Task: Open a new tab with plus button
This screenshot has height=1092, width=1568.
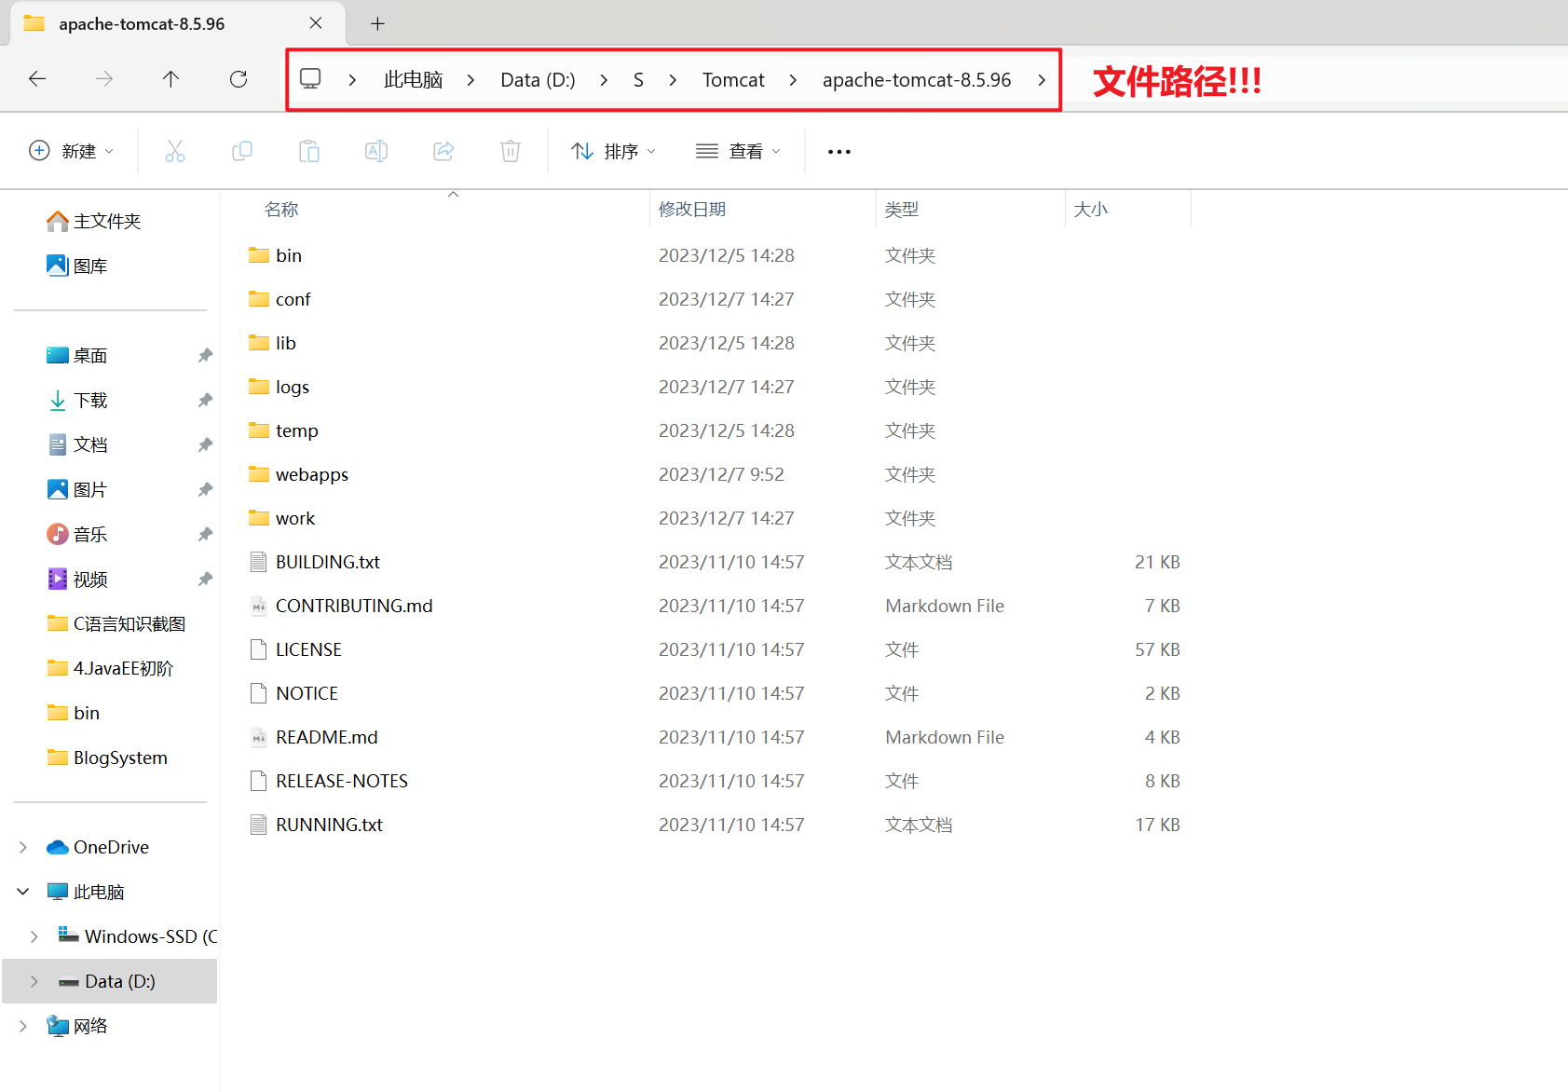Action: click(377, 24)
